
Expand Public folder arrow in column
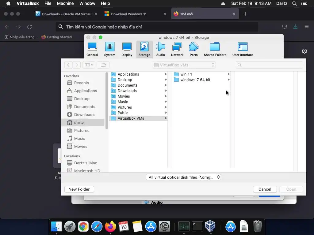coord(166,113)
